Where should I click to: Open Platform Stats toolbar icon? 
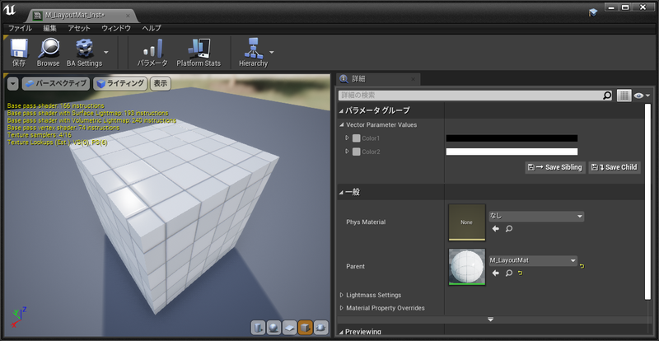(199, 49)
